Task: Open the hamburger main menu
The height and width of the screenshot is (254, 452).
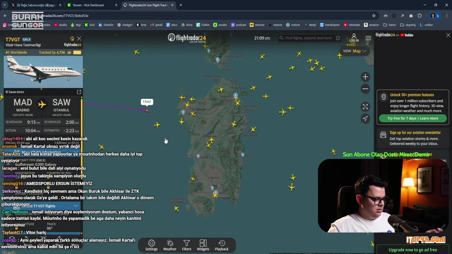Action: (368, 38)
